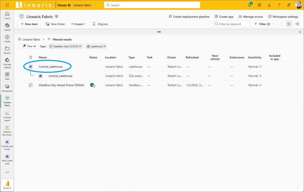Expand the Filter (2) dropdown
Viewport: 304px width, 192px height.
(x=264, y=24)
